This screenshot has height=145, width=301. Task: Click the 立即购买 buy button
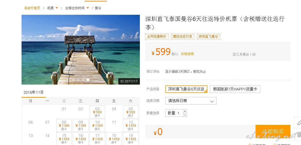pyautogui.click(x=273, y=132)
